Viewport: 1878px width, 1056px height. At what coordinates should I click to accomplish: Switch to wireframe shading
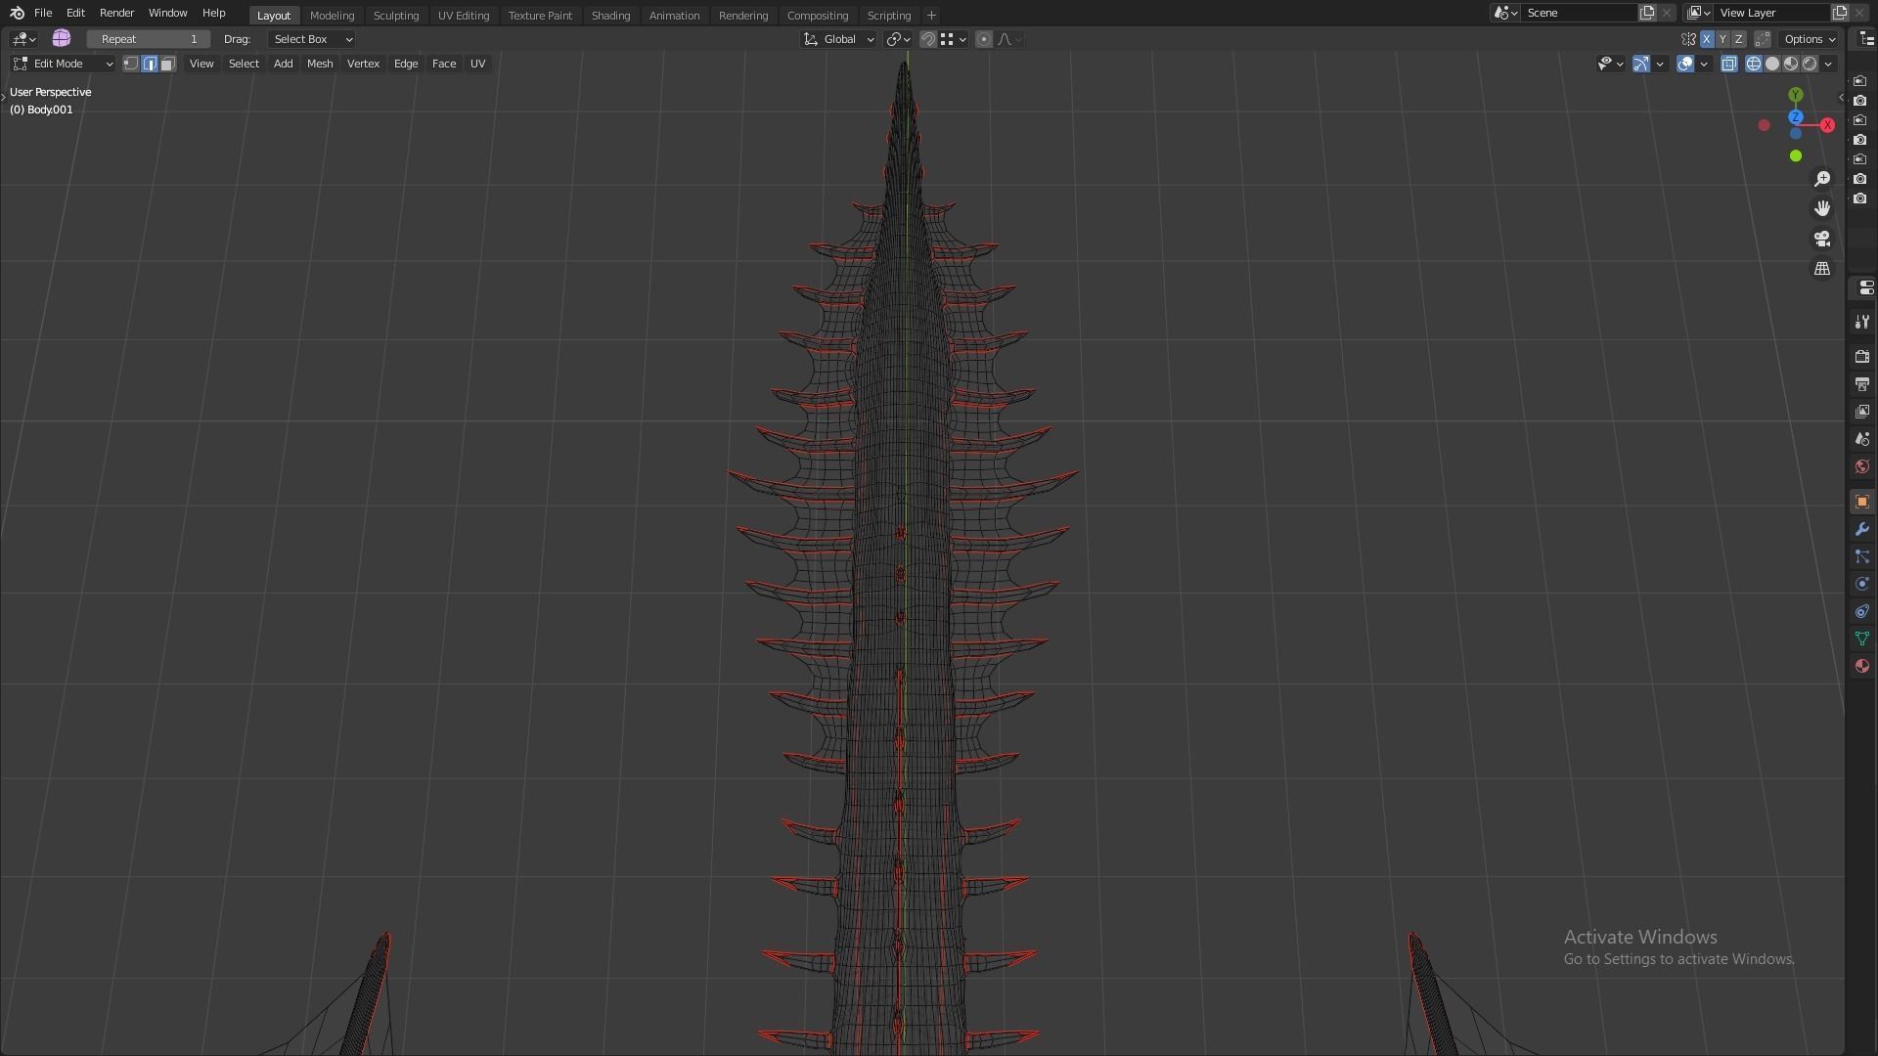[x=1754, y=64]
